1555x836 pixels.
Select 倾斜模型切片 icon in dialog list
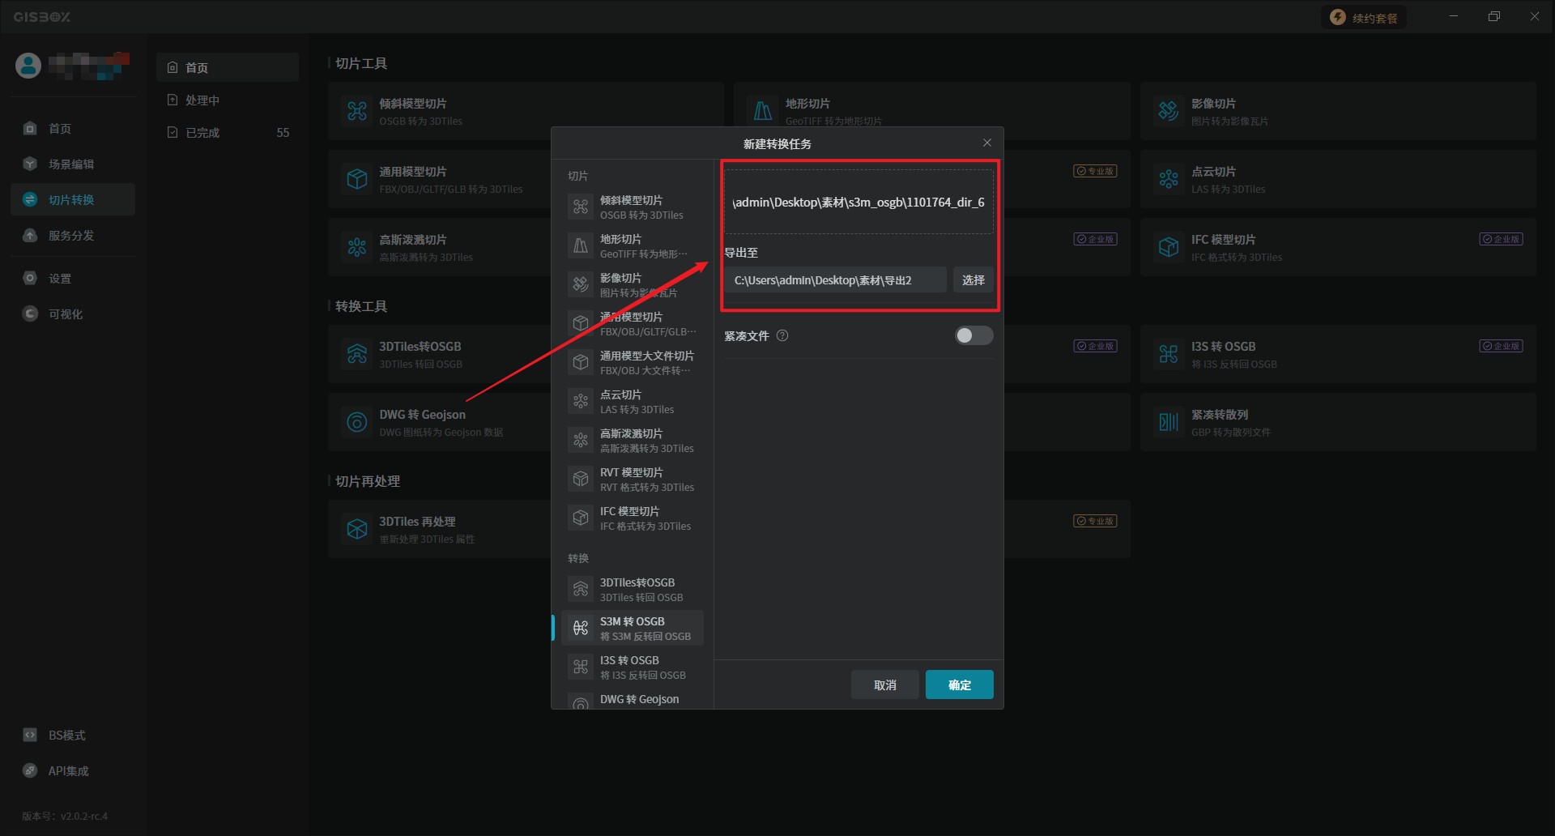click(x=581, y=207)
